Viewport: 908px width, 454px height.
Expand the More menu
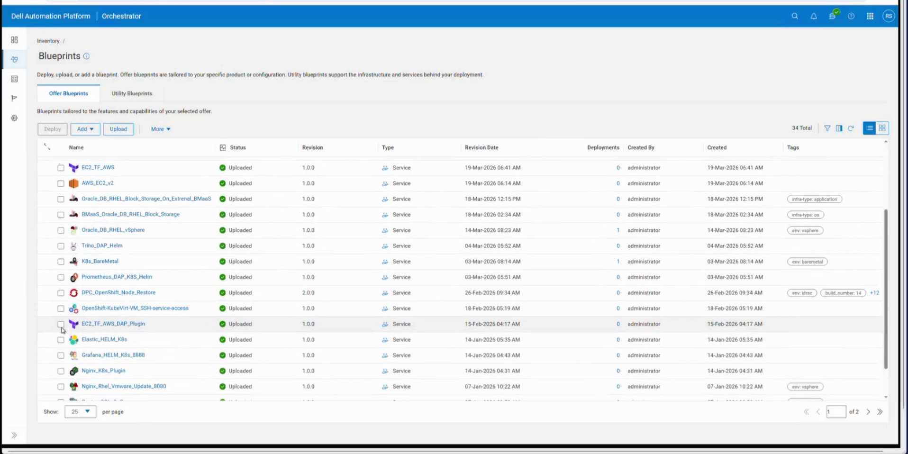point(161,129)
